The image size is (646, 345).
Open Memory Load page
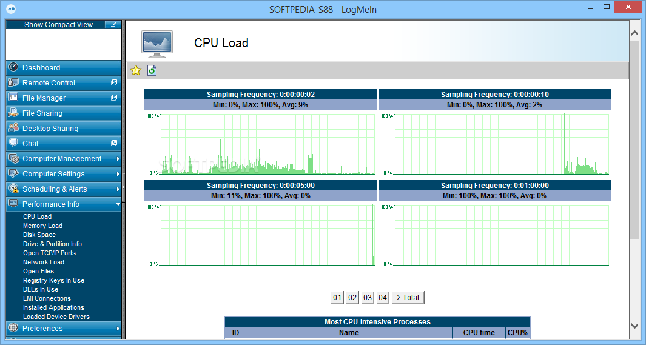42,226
